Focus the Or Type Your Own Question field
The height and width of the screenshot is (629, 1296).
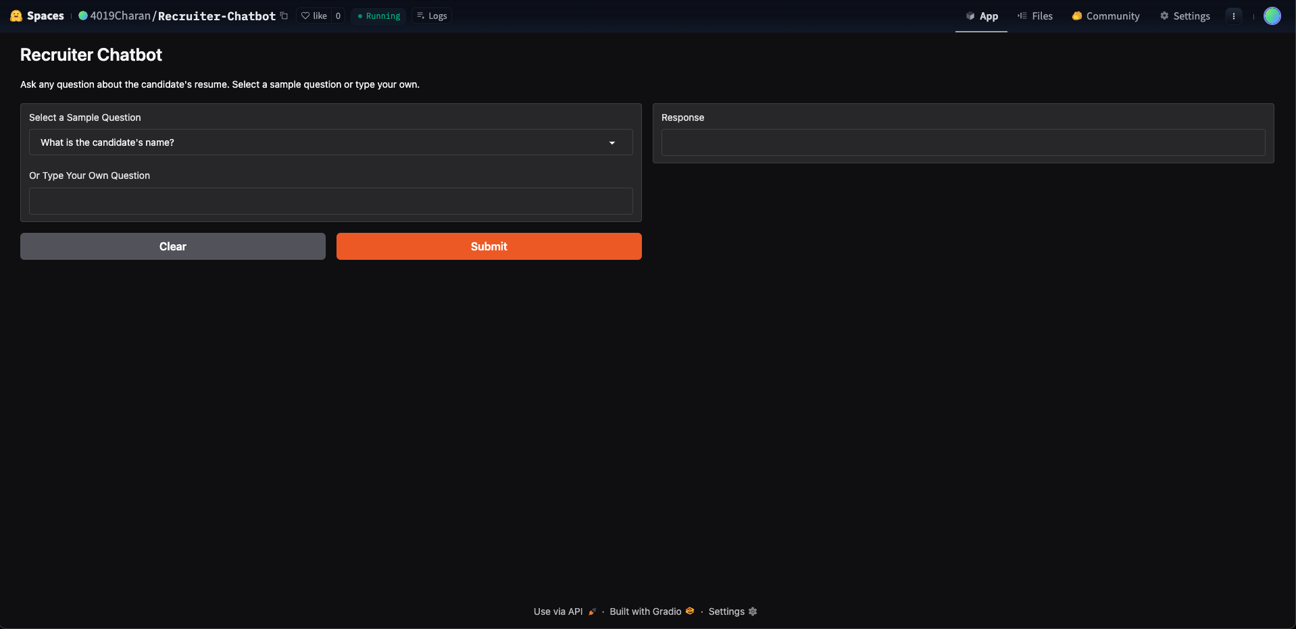[331, 201]
